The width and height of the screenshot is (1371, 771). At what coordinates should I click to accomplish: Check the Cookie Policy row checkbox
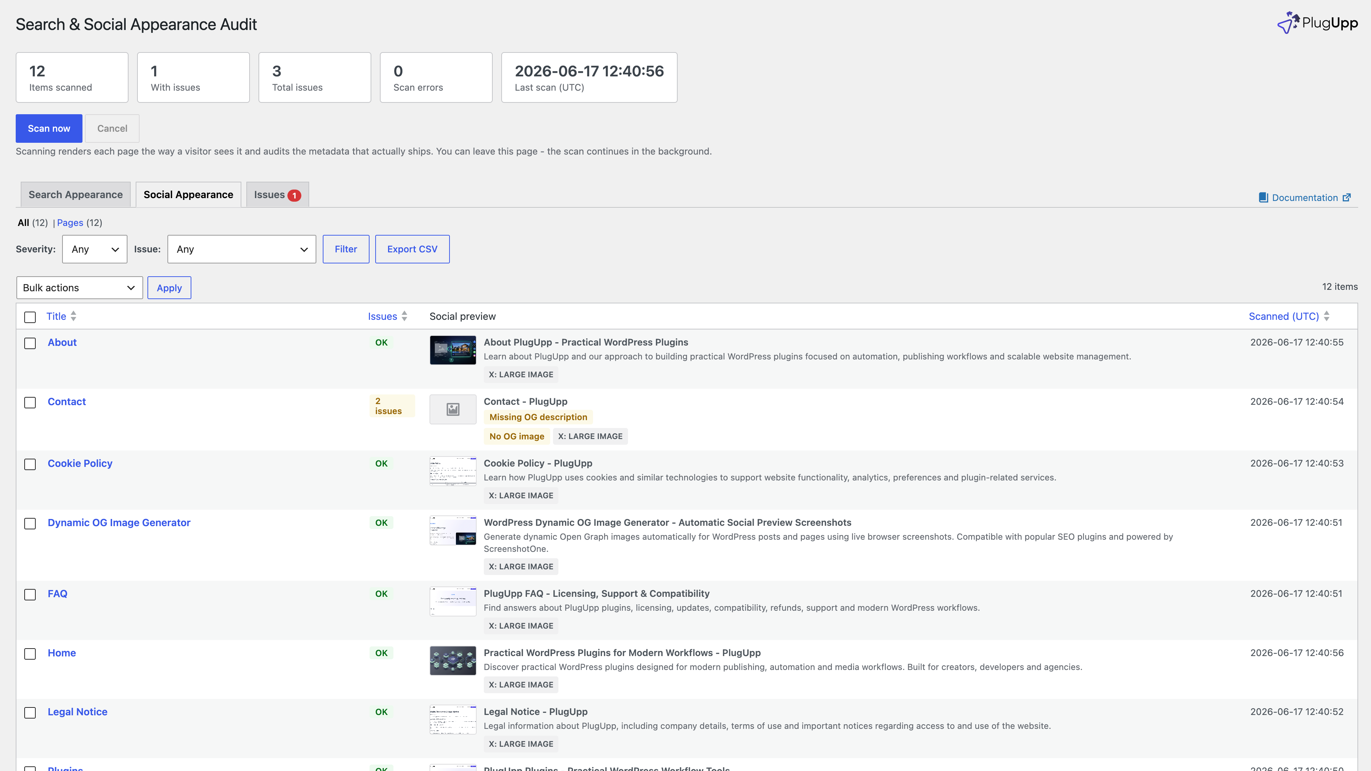30,464
